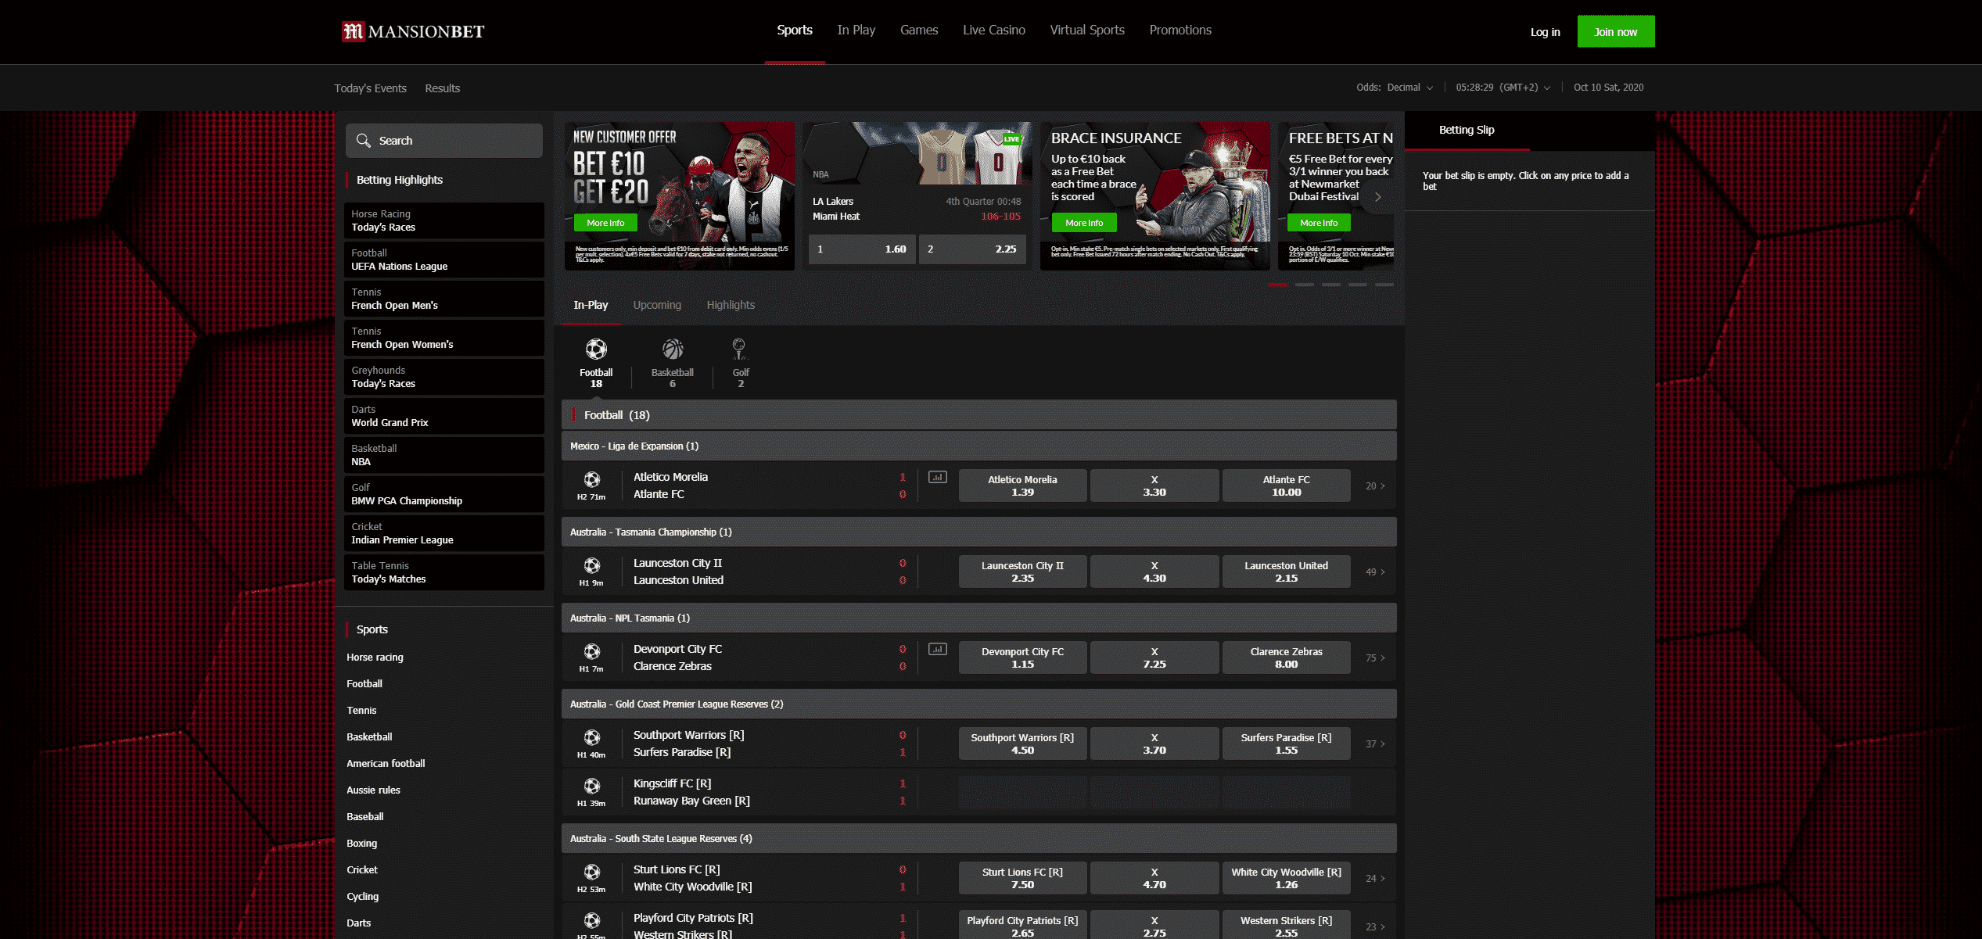Expand 24 more markets for Sturt Lions
1982x939 pixels.
tap(1375, 879)
